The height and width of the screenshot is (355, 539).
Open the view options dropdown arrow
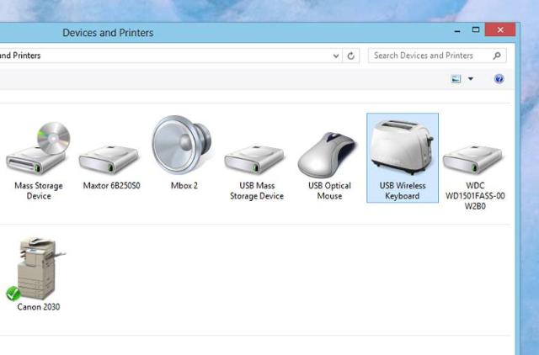(x=471, y=79)
